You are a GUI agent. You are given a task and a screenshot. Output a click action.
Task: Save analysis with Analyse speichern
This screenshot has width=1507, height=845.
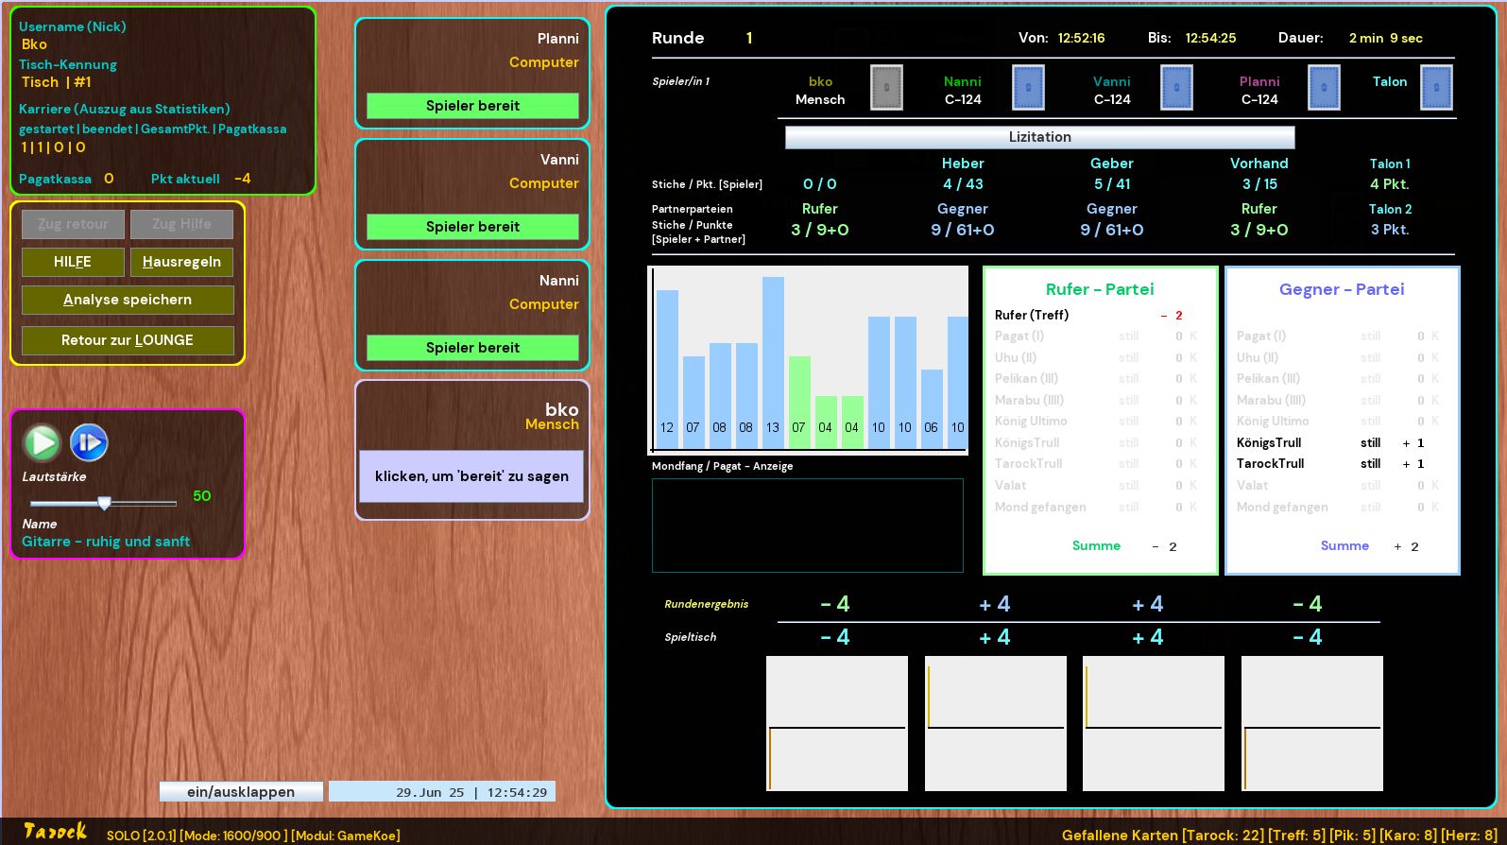128,300
